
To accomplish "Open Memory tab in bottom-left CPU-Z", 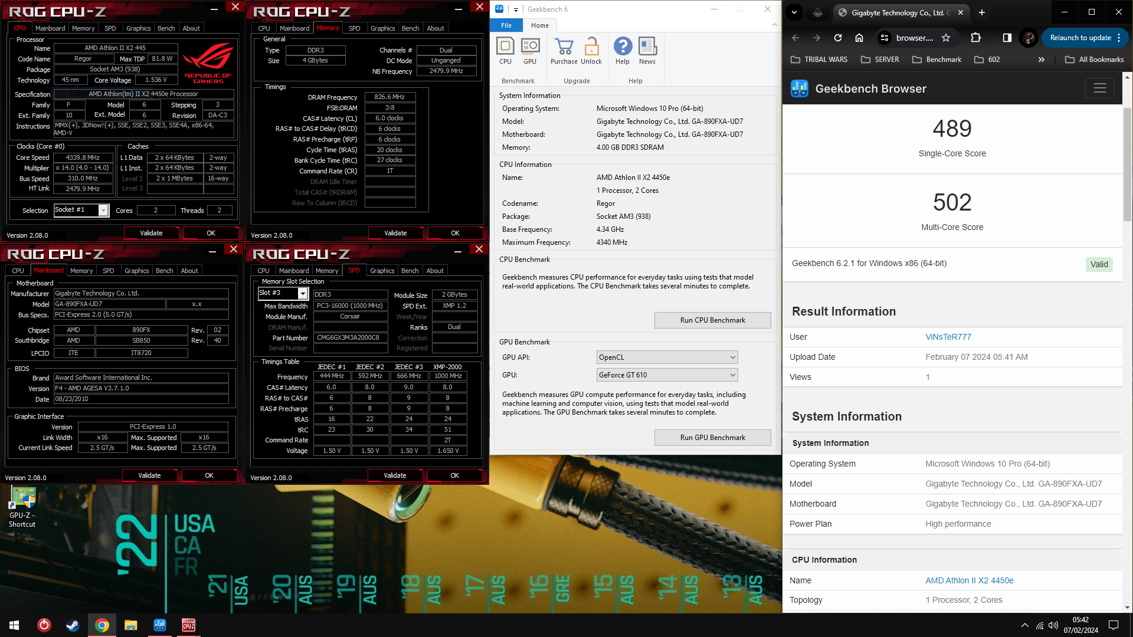I will [x=81, y=271].
